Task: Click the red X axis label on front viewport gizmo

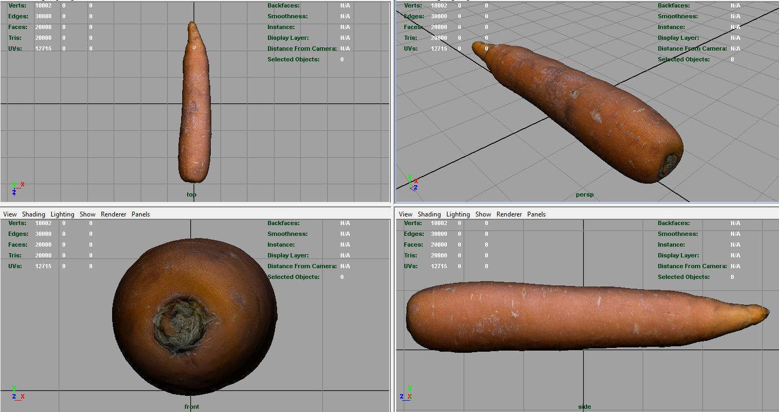Action: click(x=23, y=396)
